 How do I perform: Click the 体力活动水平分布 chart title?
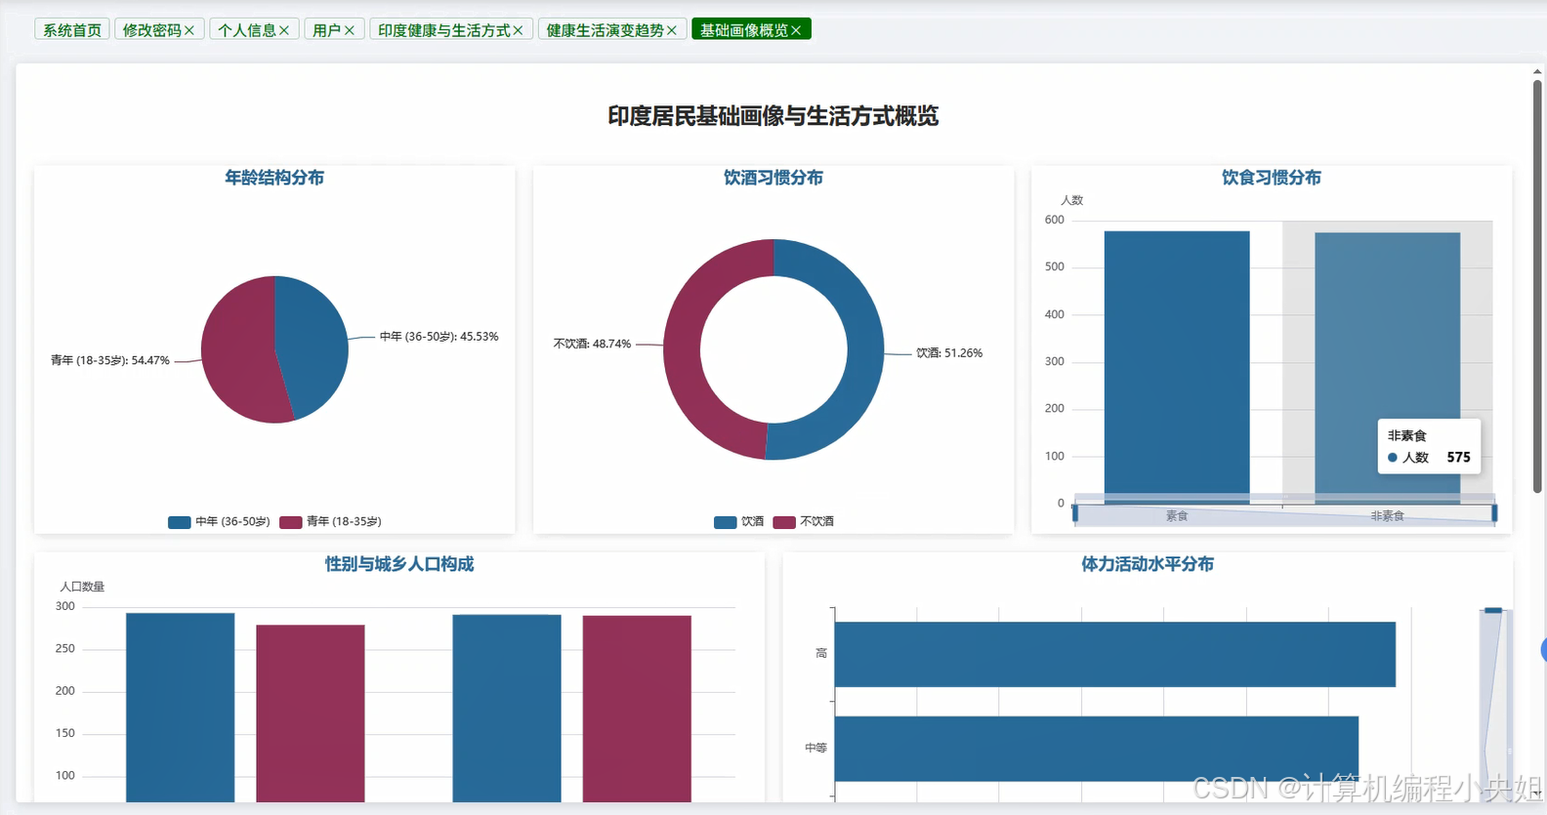[1148, 564]
